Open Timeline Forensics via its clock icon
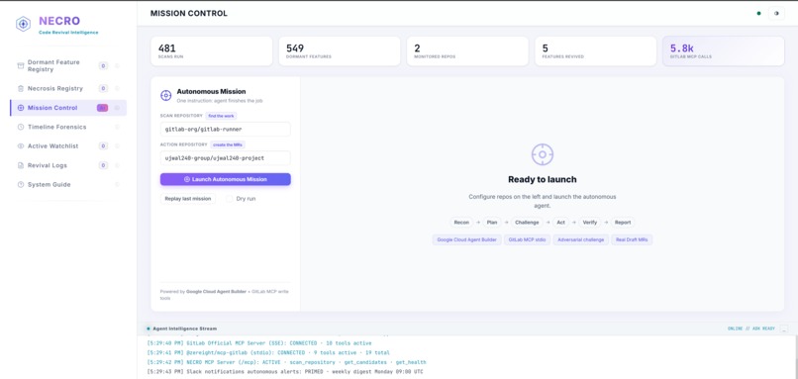Screen dimensions: 798x379 [x=21, y=128]
